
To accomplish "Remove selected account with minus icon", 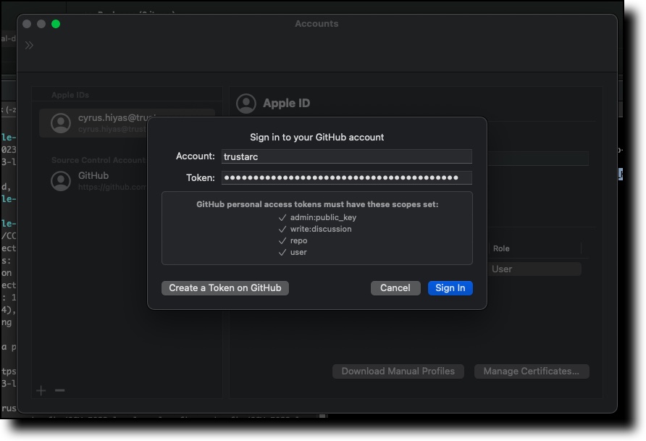I will [x=60, y=391].
